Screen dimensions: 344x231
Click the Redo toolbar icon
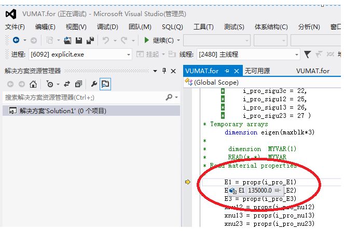pyautogui.click(x=124, y=40)
